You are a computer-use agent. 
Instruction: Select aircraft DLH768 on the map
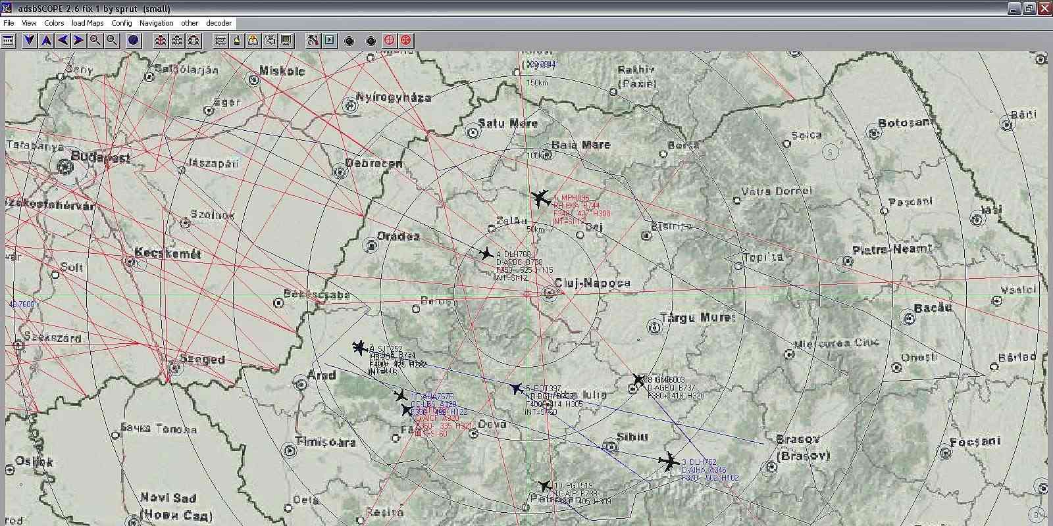pos(486,253)
